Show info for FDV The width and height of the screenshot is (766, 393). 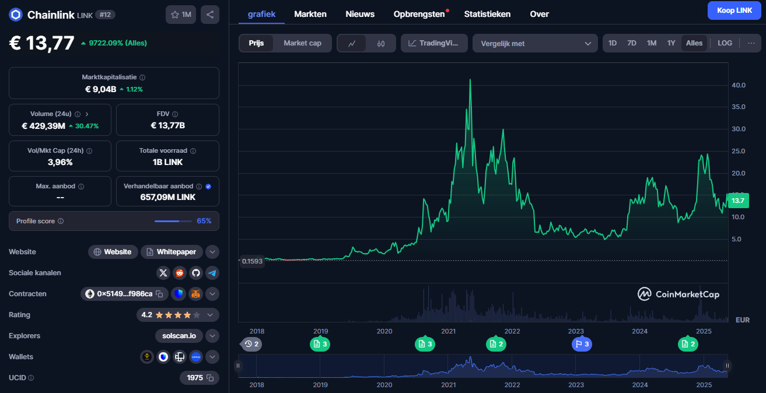(175, 114)
